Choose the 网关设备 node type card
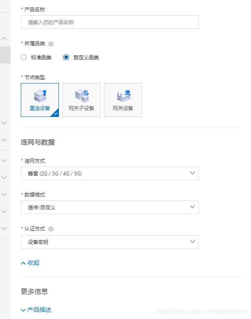This screenshot has height=319, width=251. [123, 100]
